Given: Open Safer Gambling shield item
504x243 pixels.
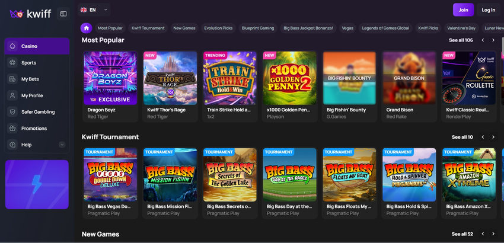Looking at the screenshot, I should pos(38,112).
